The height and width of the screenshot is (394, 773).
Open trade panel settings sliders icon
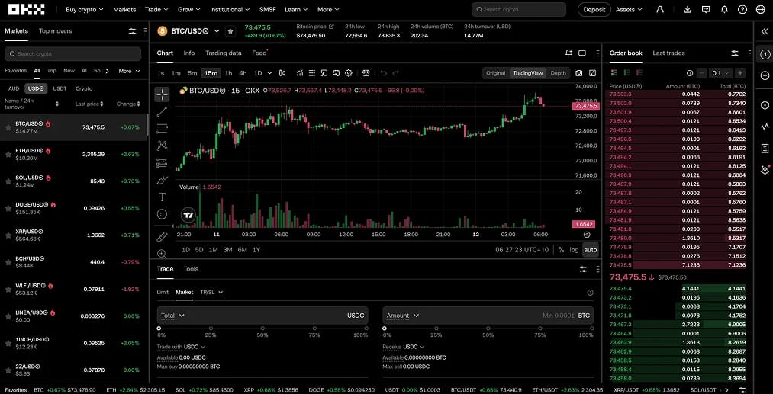(x=583, y=269)
